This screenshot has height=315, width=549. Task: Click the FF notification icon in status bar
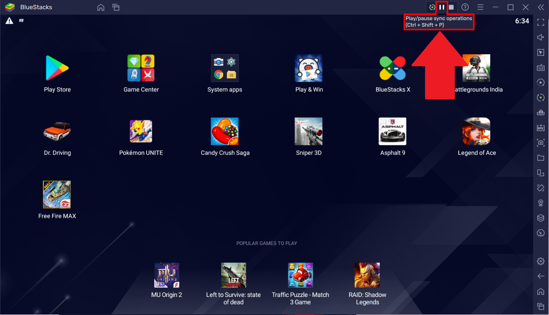point(21,21)
